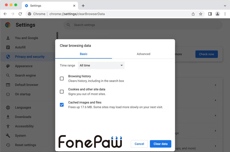Image resolution: width=230 pixels, height=152 pixels.
Task: Click the Chrome logo beside Settings
Action: (8, 25)
